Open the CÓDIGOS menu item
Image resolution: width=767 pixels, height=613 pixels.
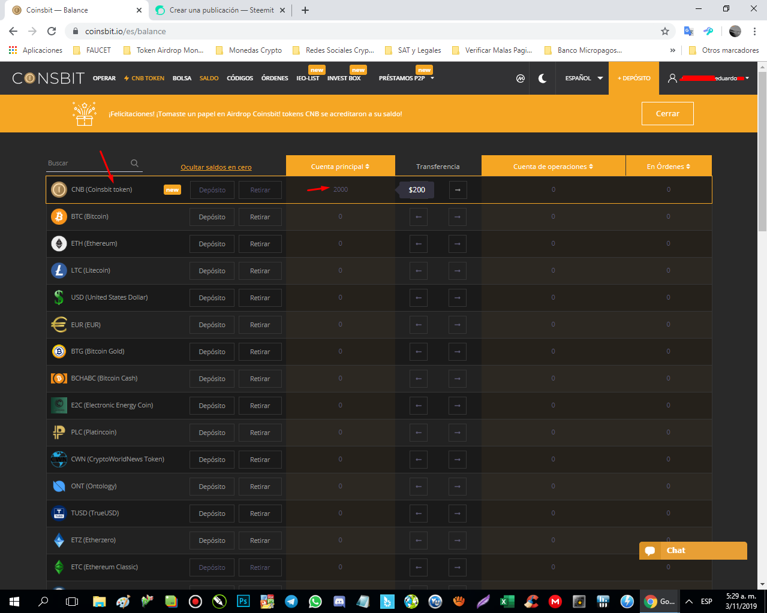coord(240,78)
